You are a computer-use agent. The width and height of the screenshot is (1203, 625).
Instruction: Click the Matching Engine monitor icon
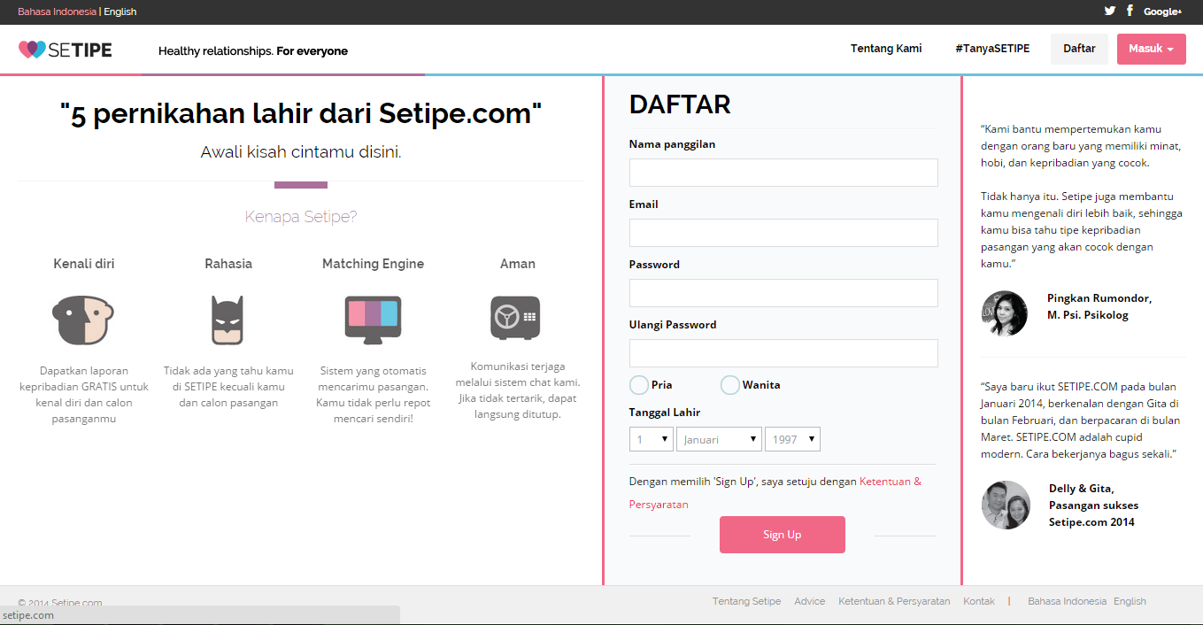click(x=373, y=320)
